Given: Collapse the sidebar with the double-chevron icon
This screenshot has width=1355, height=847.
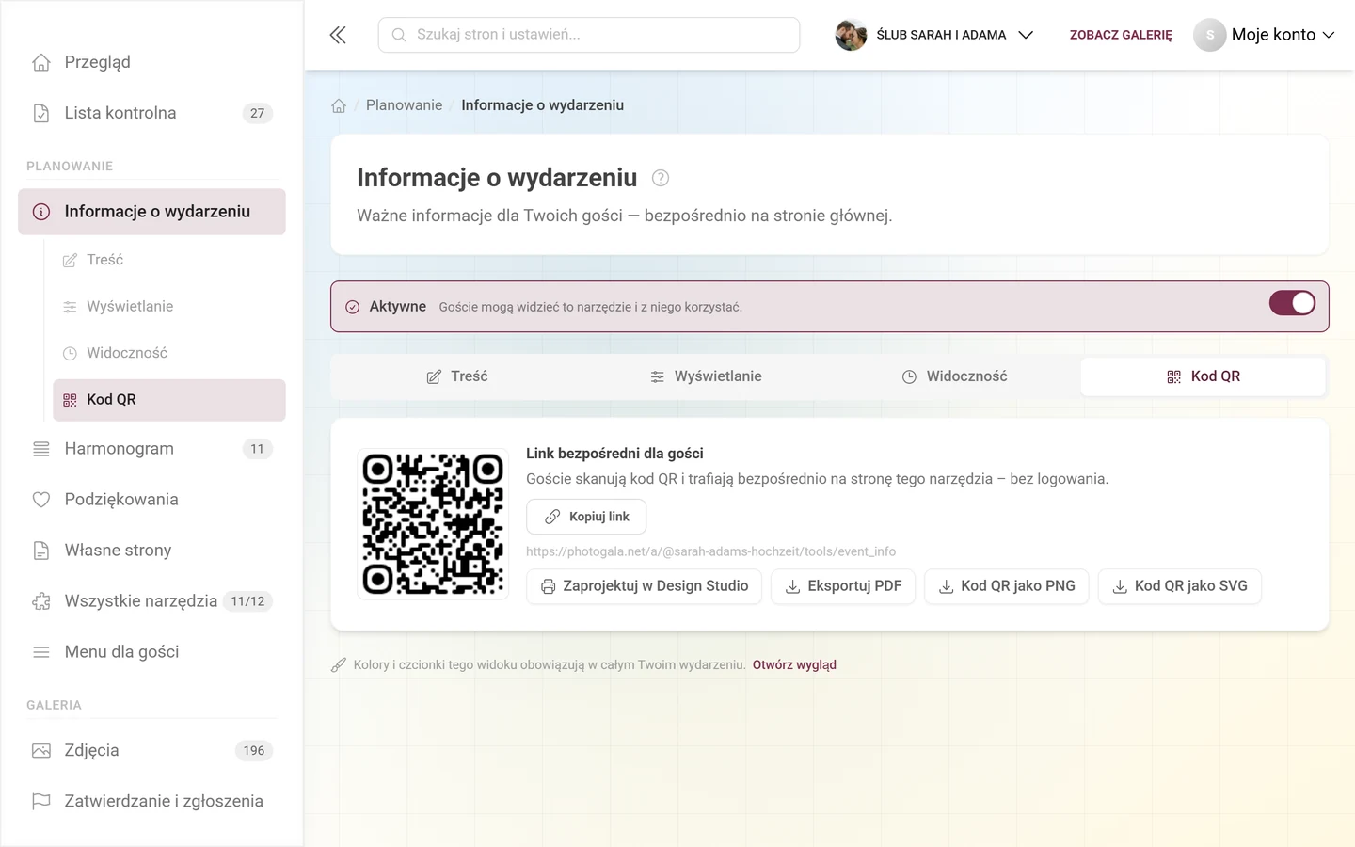Looking at the screenshot, I should [x=338, y=35].
